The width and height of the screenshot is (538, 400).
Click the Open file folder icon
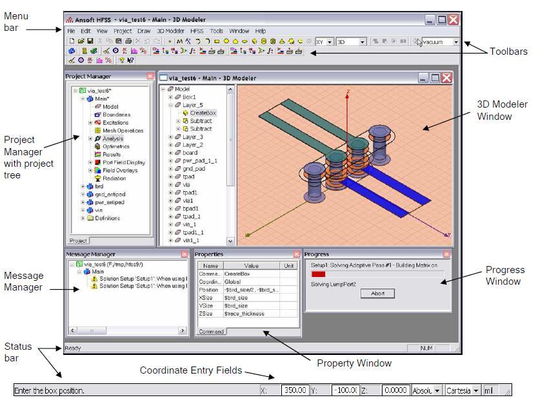[81, 41]
